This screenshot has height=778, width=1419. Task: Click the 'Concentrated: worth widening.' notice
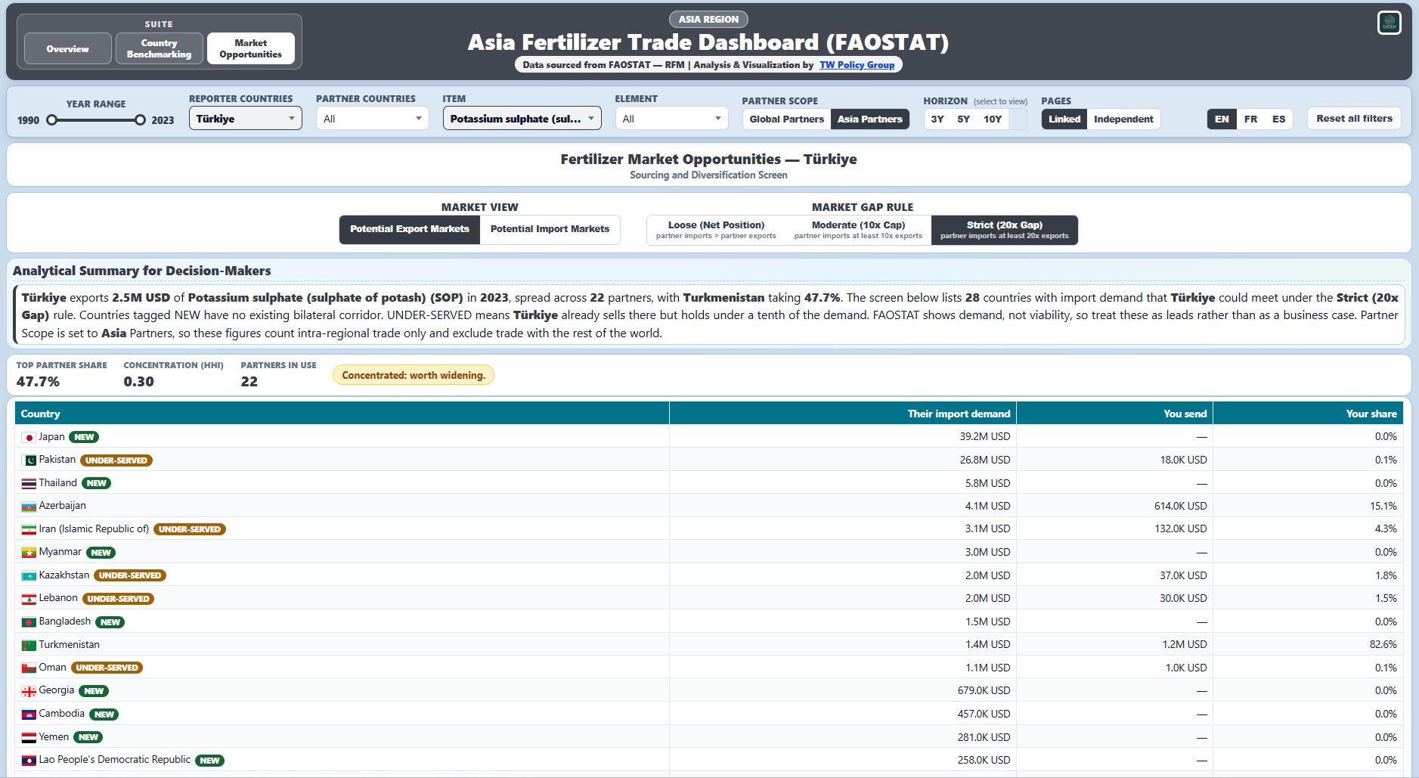click(414, 375)
